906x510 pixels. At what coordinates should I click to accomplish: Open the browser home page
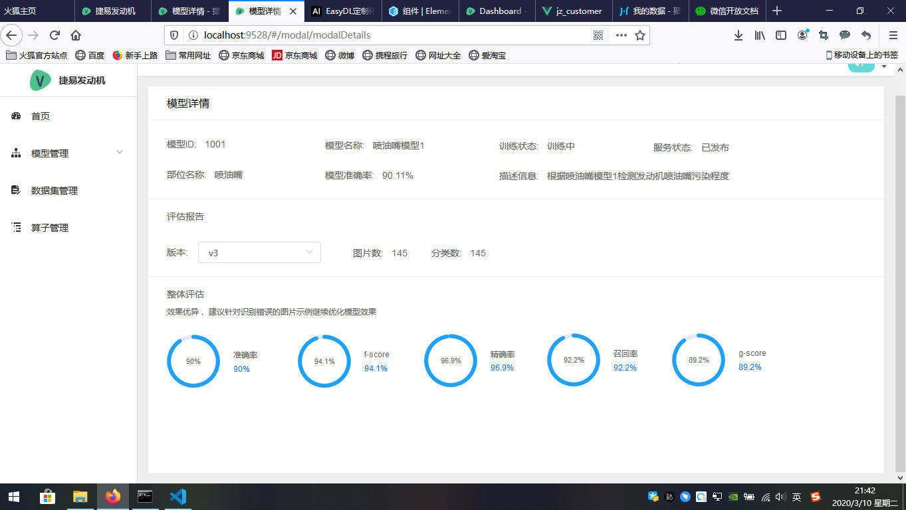tap(76, 35)
